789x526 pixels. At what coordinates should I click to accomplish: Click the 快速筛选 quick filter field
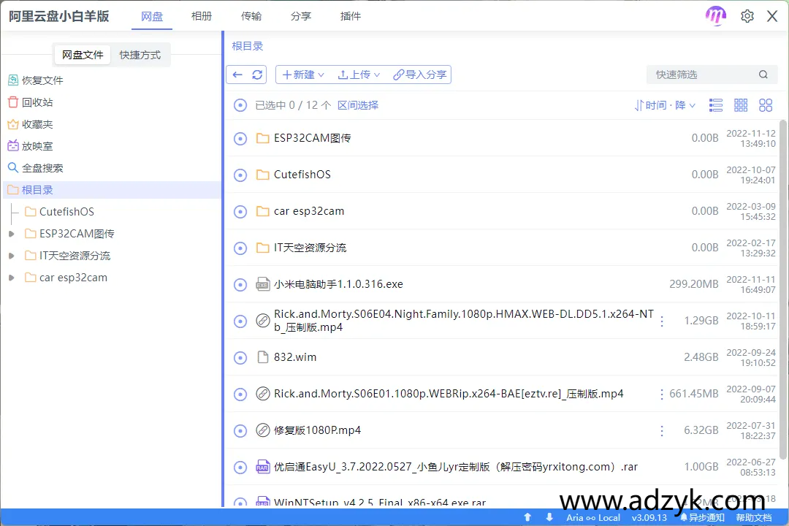pyautogui.click(x=701, y=74)
